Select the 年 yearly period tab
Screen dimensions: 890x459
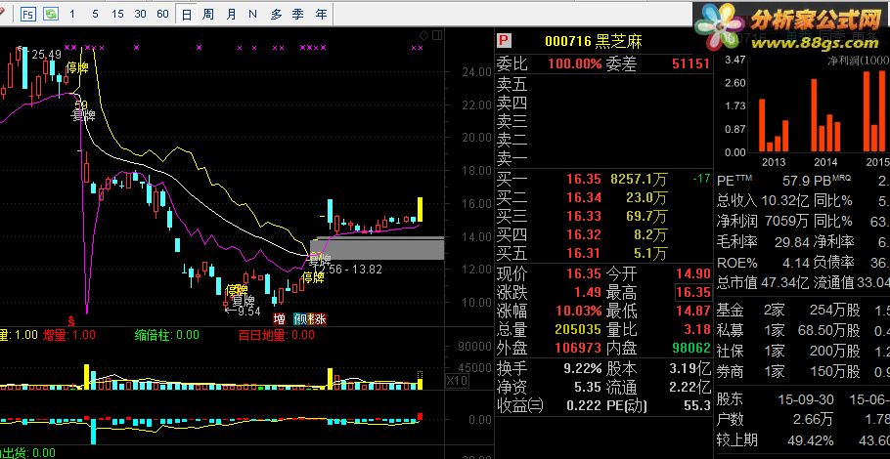(321, 15)
